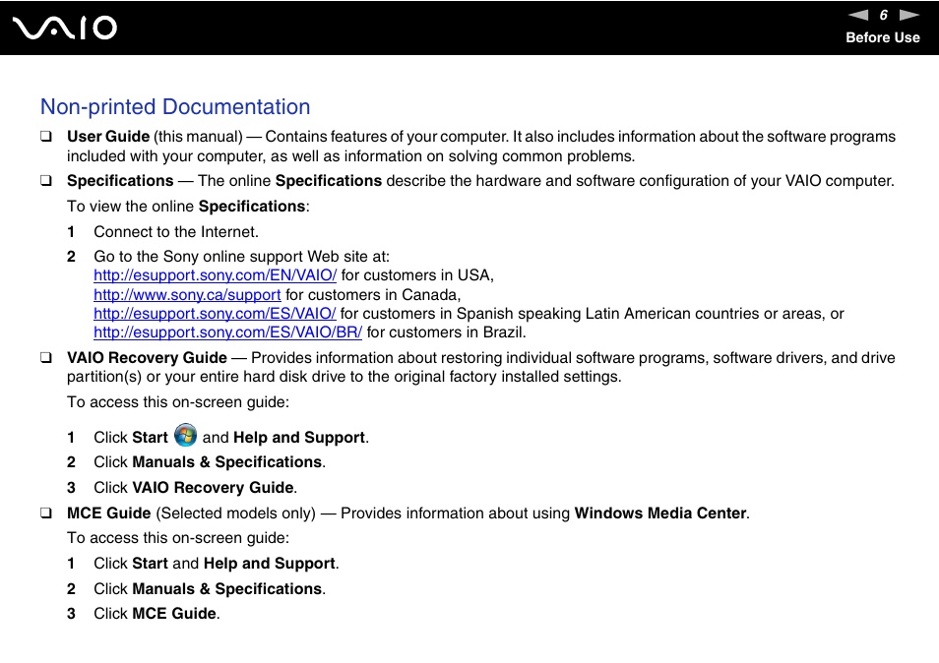Click 'To view the online Specifications:' line

click(x=188, y=207)
